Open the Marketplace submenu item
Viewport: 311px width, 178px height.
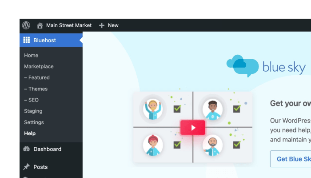point(39,66)
